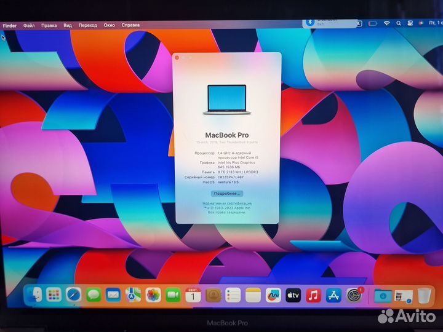Launch Freeform from the Dock
Image resolution: width=443 pixels, height=332 pixels.
(x=273, y=295)
